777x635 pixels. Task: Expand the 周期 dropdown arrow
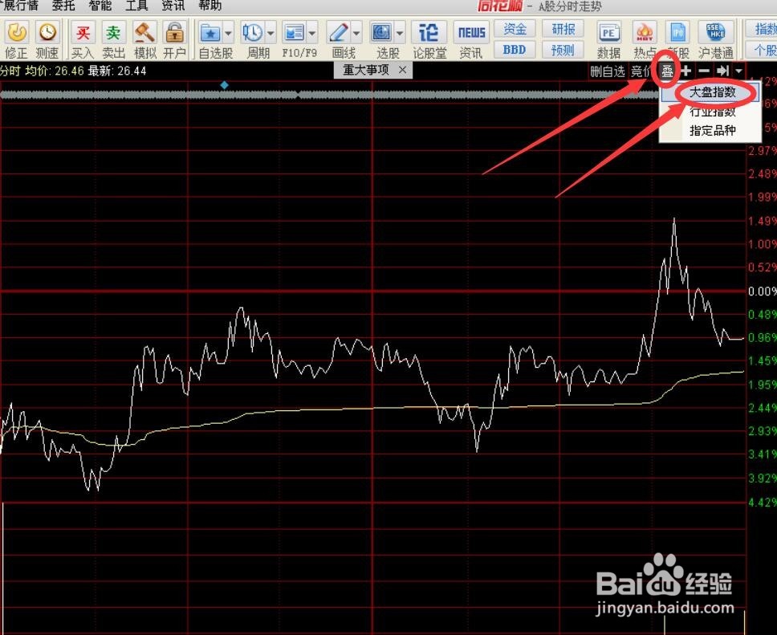click(271, 34)
